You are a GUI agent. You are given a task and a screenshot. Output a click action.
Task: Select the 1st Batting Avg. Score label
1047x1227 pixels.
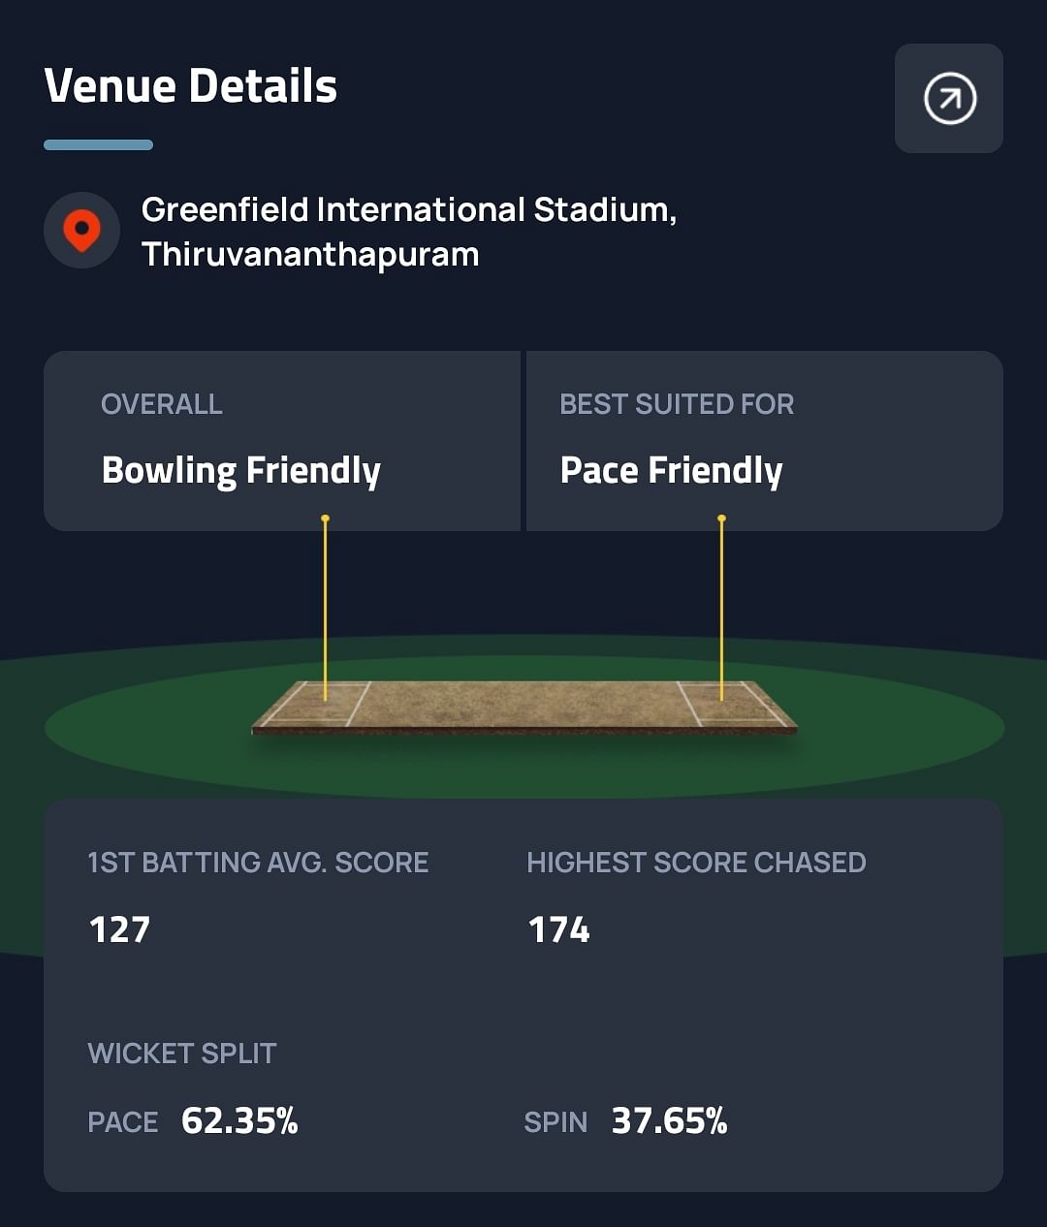pyautogui.click(x=258, y=863)
